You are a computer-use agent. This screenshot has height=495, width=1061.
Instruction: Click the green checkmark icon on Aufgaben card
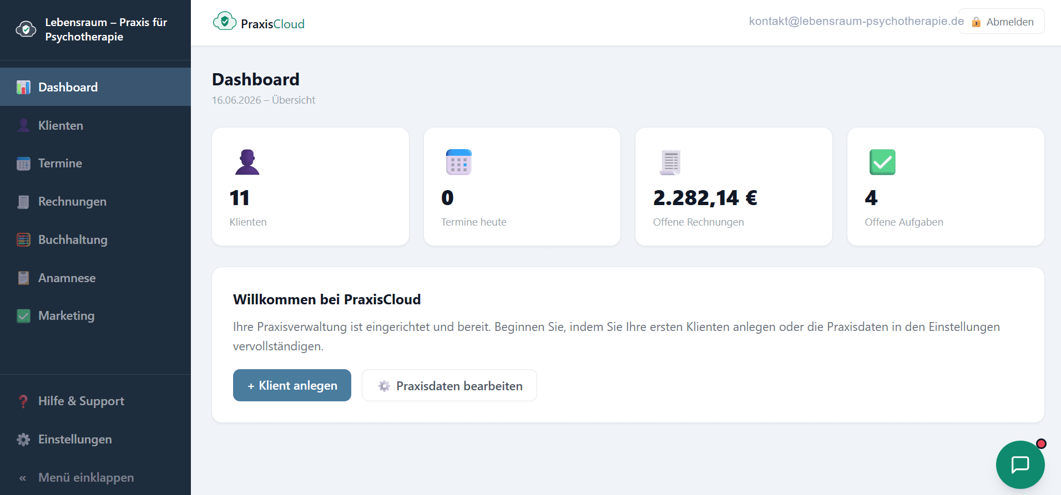pos(882,162)
